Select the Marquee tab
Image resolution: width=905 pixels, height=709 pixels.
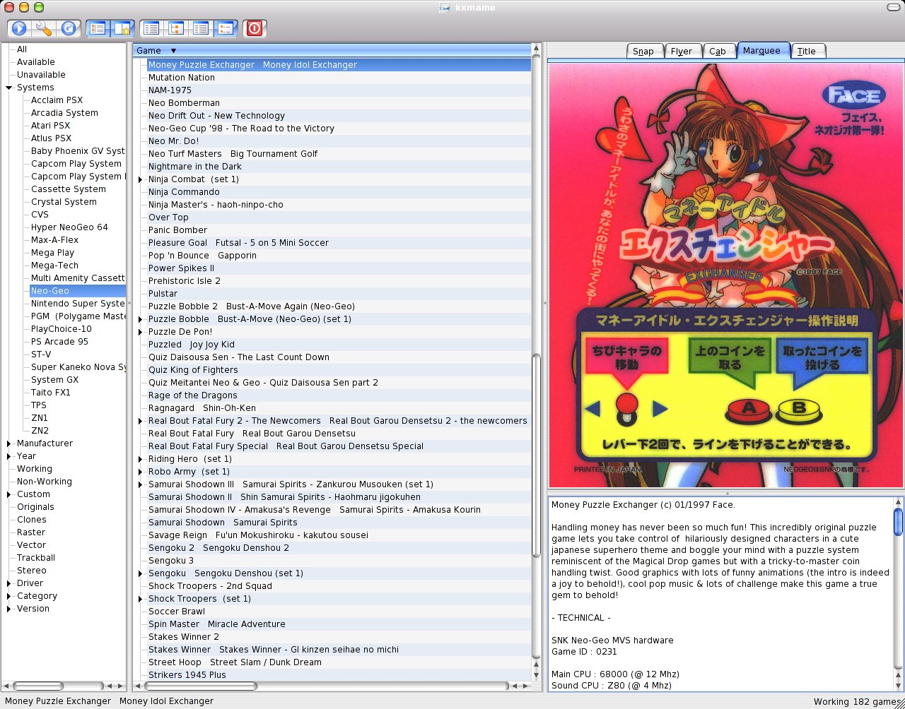(764, 50)
